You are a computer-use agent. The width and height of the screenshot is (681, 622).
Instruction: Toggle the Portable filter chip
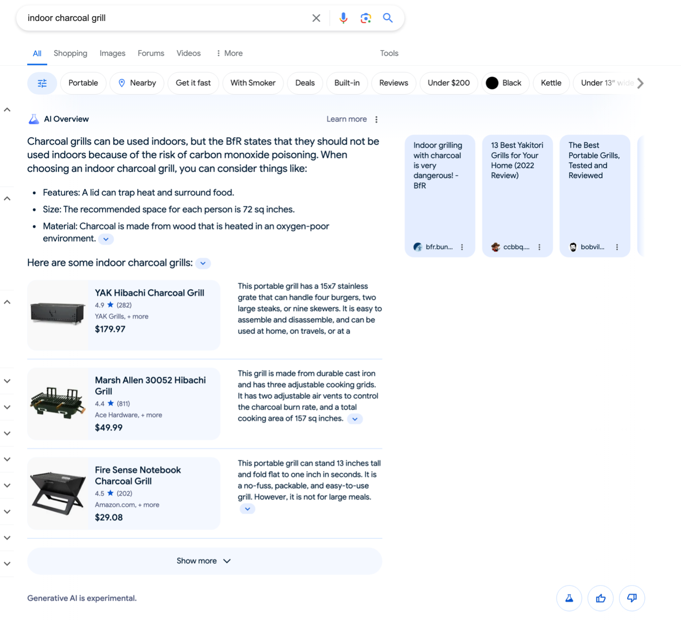(x=83, y=83)
